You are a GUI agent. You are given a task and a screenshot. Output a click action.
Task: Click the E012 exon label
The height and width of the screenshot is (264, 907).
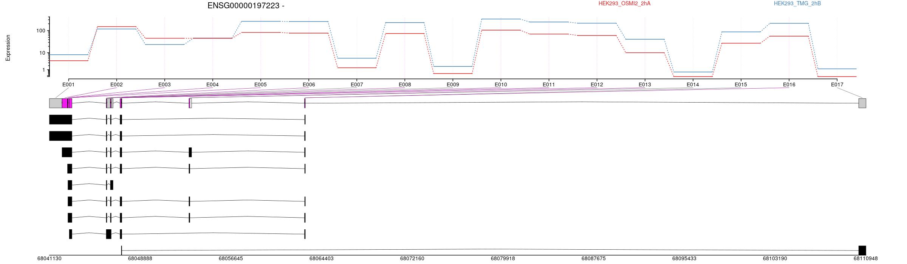597,85
